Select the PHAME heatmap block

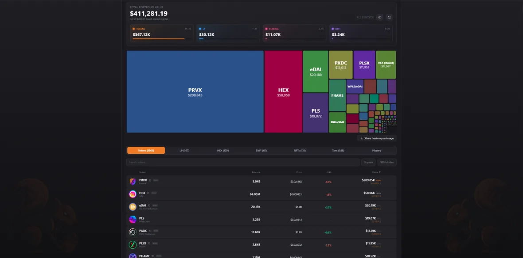point(337,95)
